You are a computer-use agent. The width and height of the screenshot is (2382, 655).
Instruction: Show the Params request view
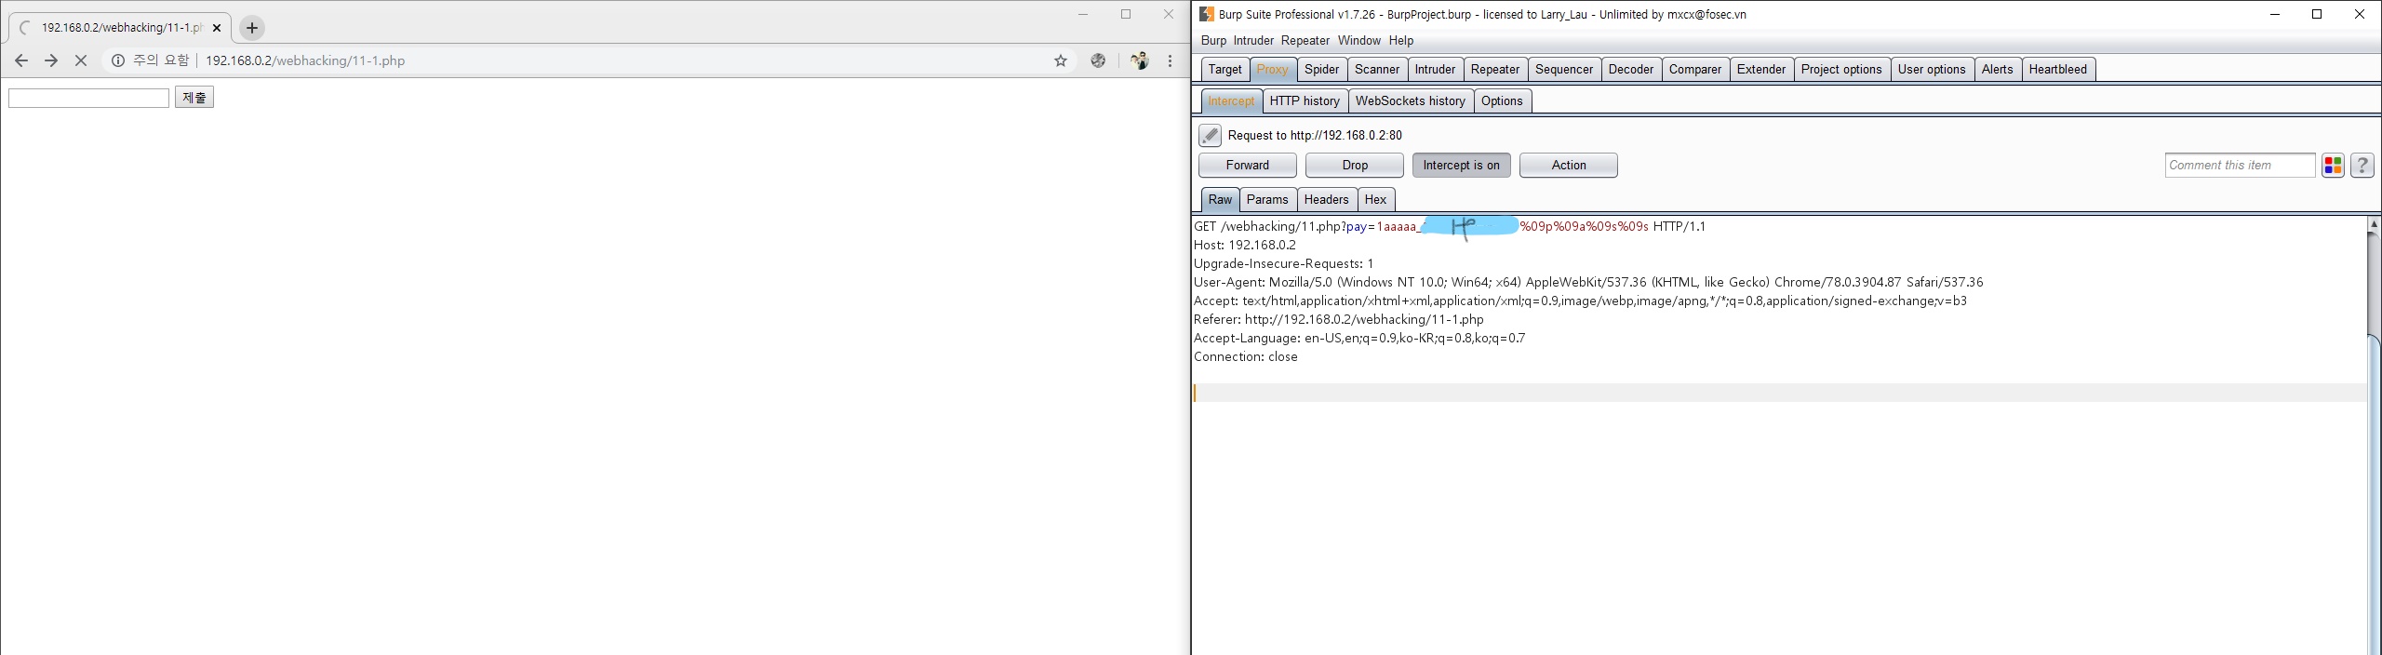(1267, 200)
